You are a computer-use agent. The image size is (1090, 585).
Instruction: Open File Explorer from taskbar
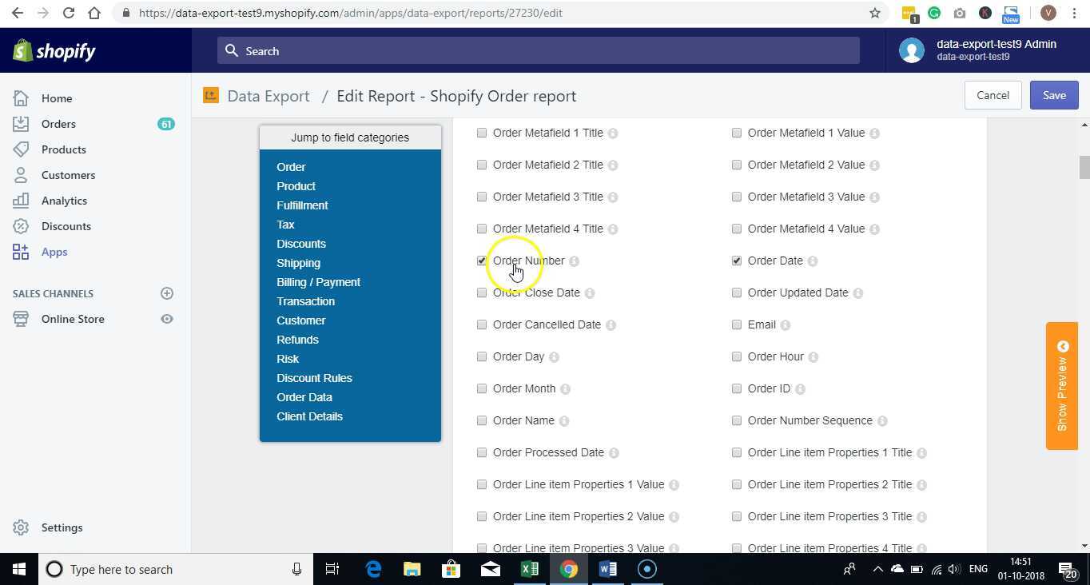point(412,569)
